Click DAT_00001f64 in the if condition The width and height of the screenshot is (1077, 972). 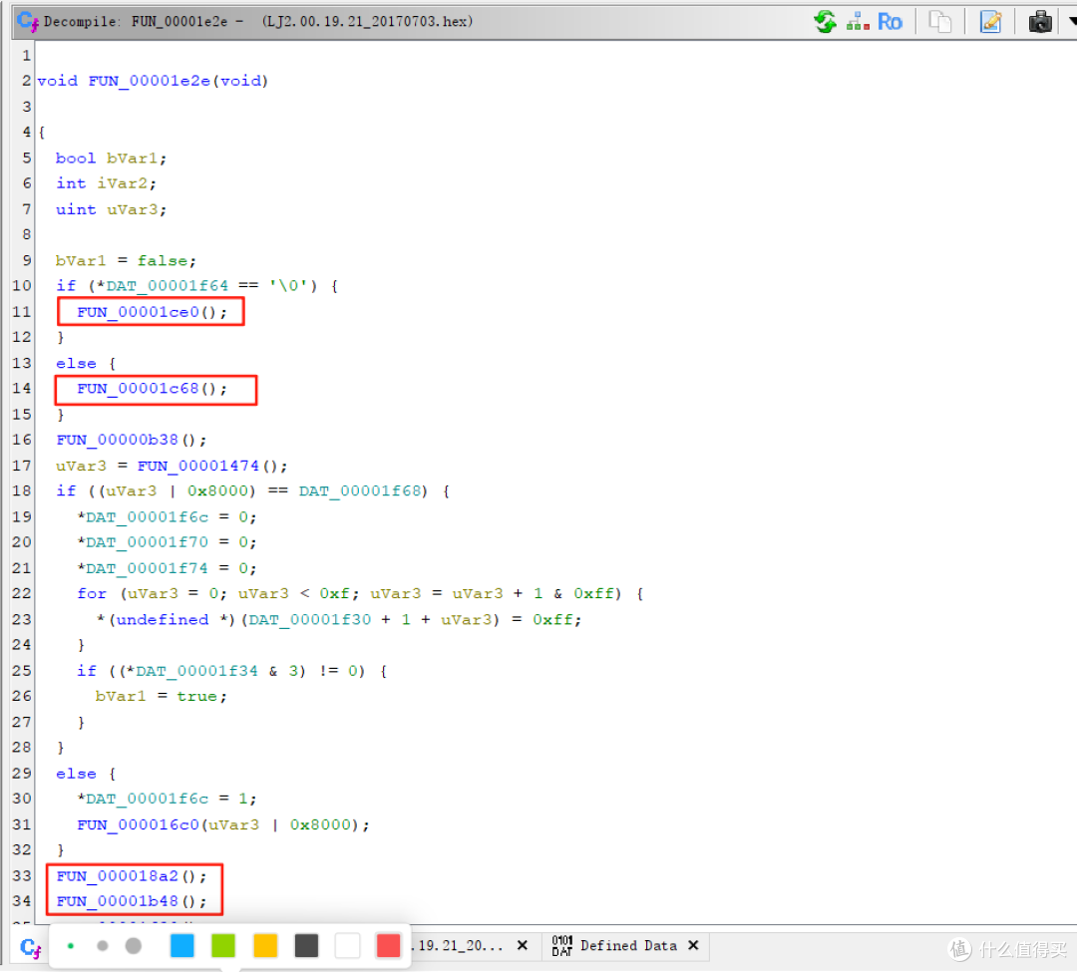(167, 286)
